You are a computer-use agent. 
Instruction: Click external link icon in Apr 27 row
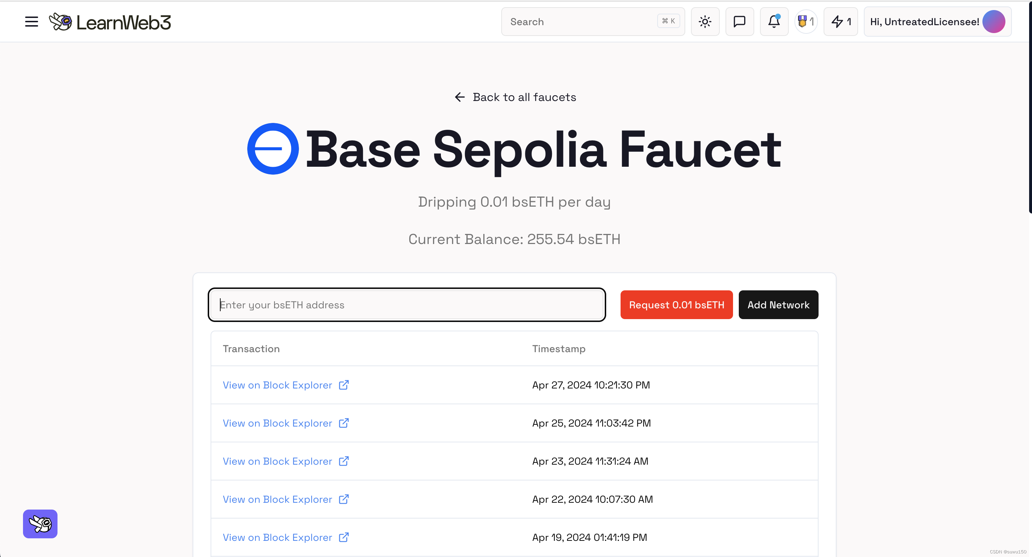[x=344, y=385]
